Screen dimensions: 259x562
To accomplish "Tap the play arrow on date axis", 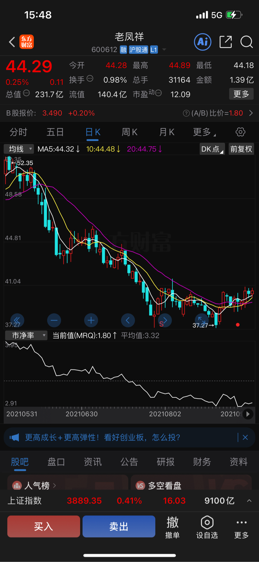I will pyautogui.click(x=248, y=414).
